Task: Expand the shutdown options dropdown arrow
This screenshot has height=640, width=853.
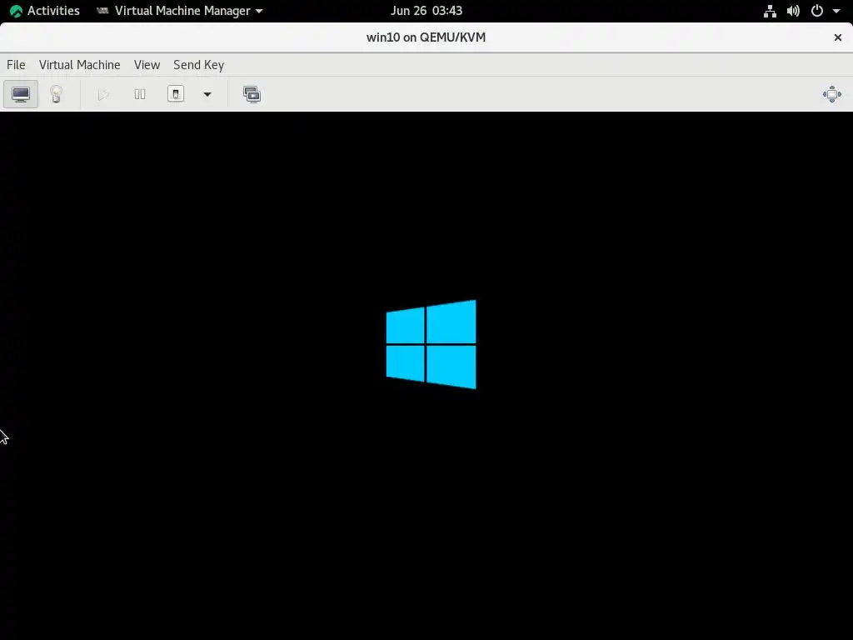Action: (207, 94)
